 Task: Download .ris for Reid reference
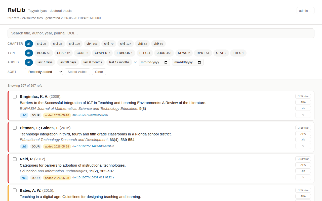[303, 171]
